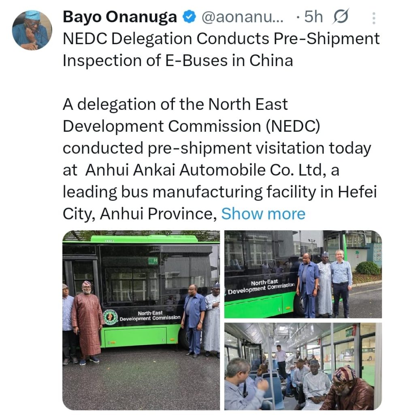Open the three-dot more options menu
The width and height of the screenshot is (394, 415).
click(x=374, y=18)
